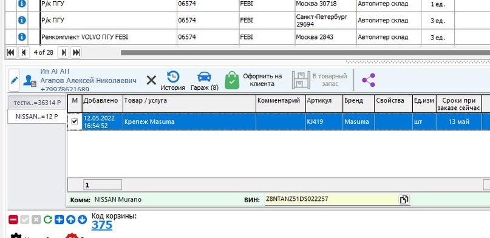
Task: Click grey X cancel icon
Action: (x=36, y=220)
